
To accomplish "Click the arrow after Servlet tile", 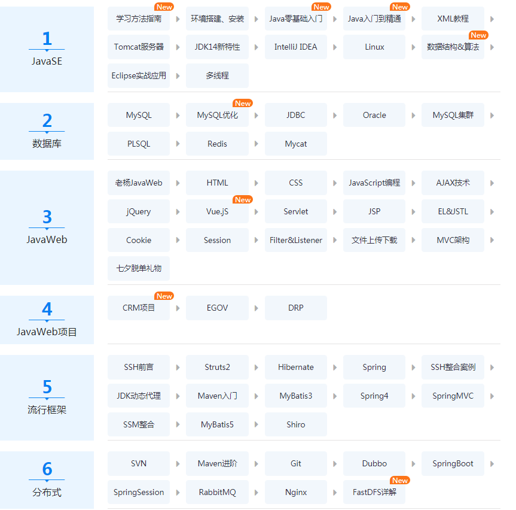I will (x=335, y=212).
